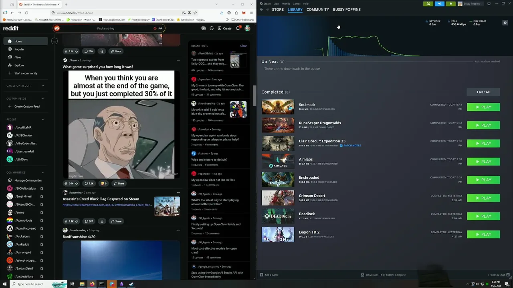Click Steam Big Picture mode icon
The width and height of the screenshot is (513, 288).
click(x=489, y=4)
